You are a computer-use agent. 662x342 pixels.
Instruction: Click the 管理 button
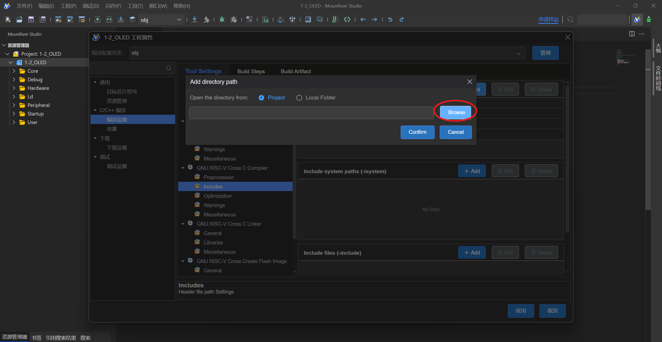tap(545, 53)
